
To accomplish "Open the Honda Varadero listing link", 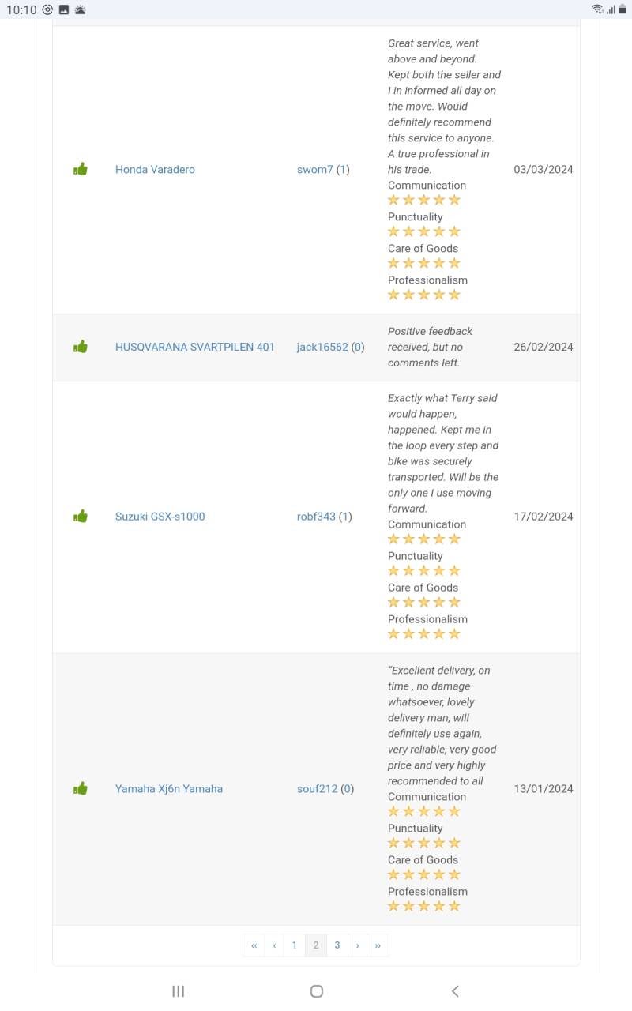I will pos(155,170).
